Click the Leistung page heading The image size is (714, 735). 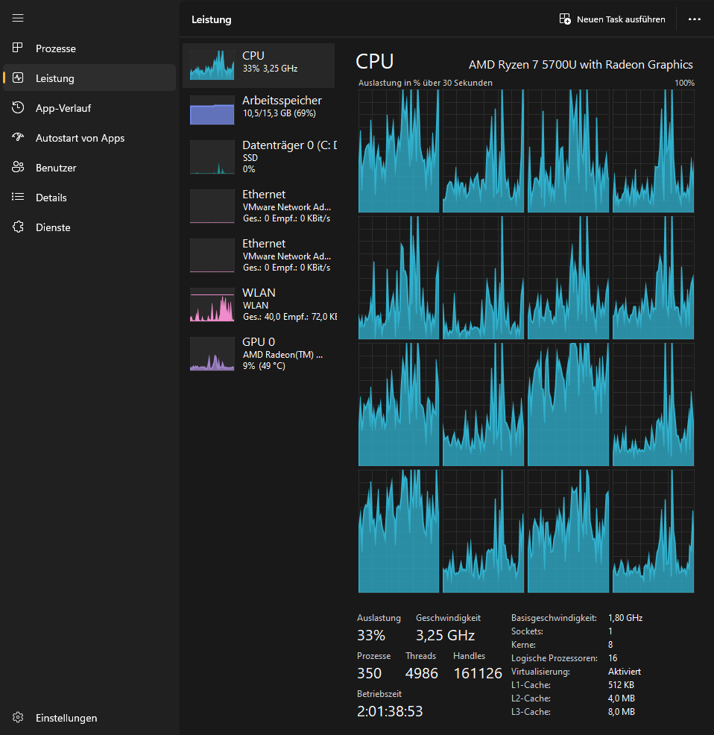pos(212,19)
